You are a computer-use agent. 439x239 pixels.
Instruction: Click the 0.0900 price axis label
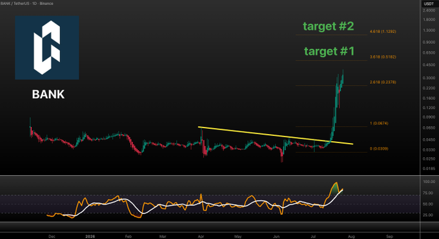[429, 117]
